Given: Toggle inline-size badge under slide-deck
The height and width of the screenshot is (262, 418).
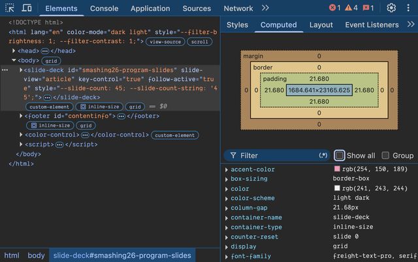Looking at the screenshot, I should (99, 106).
